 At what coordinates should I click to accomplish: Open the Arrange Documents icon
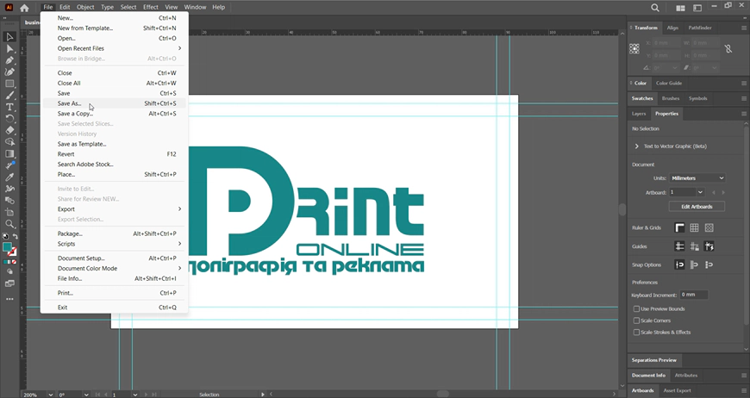[x=680, y=8]
